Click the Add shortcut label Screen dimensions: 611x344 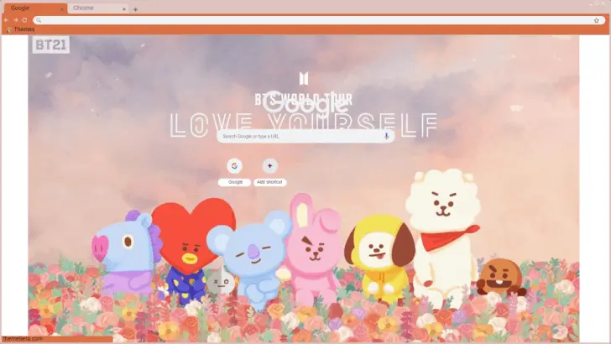pos(270,182)
